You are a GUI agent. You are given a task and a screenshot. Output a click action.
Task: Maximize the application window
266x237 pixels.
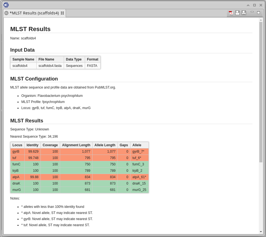click(x=254, y=5)
